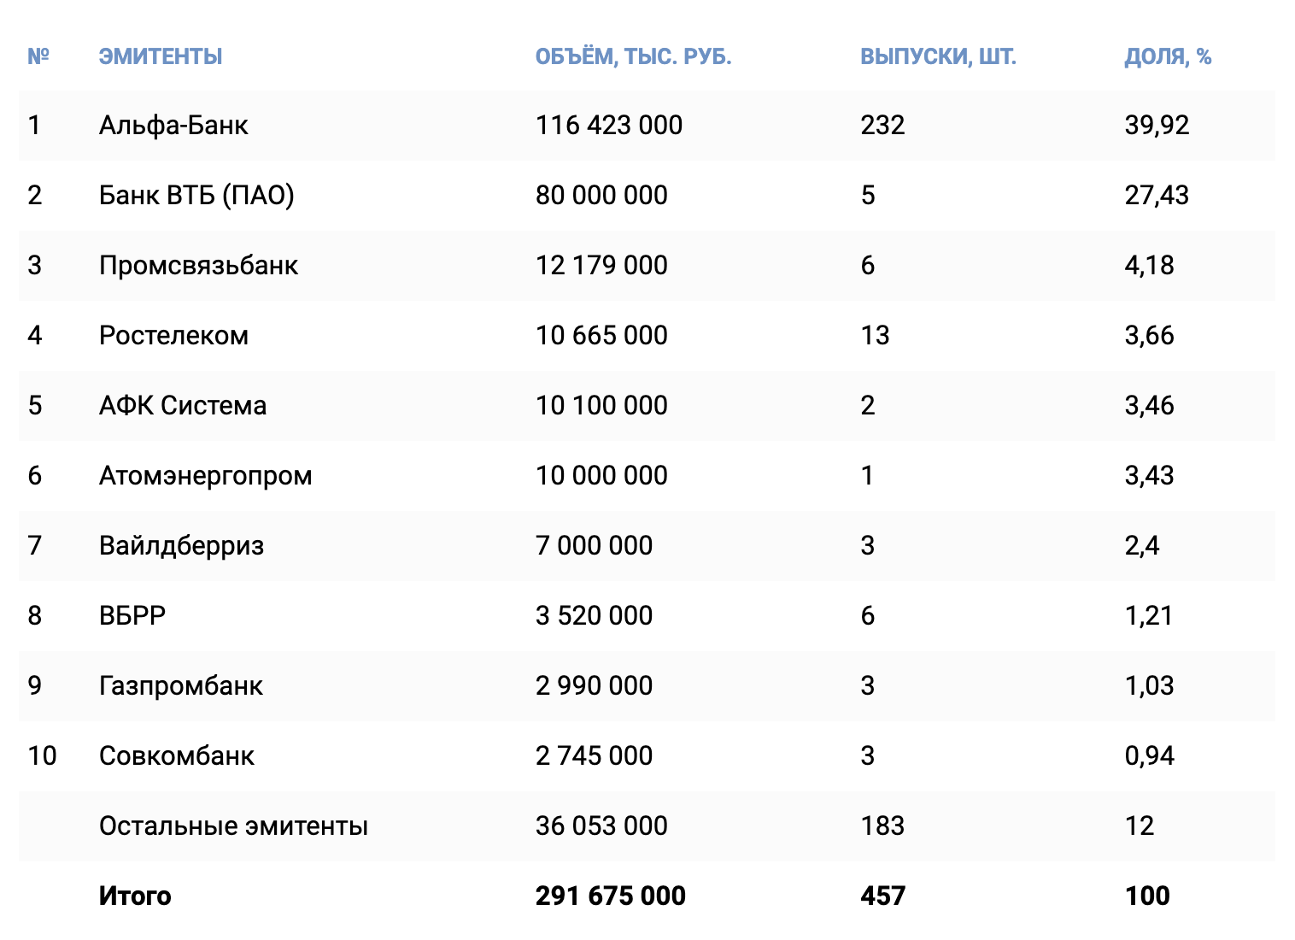Click the total volume 291 675 000

pos(610,896)
